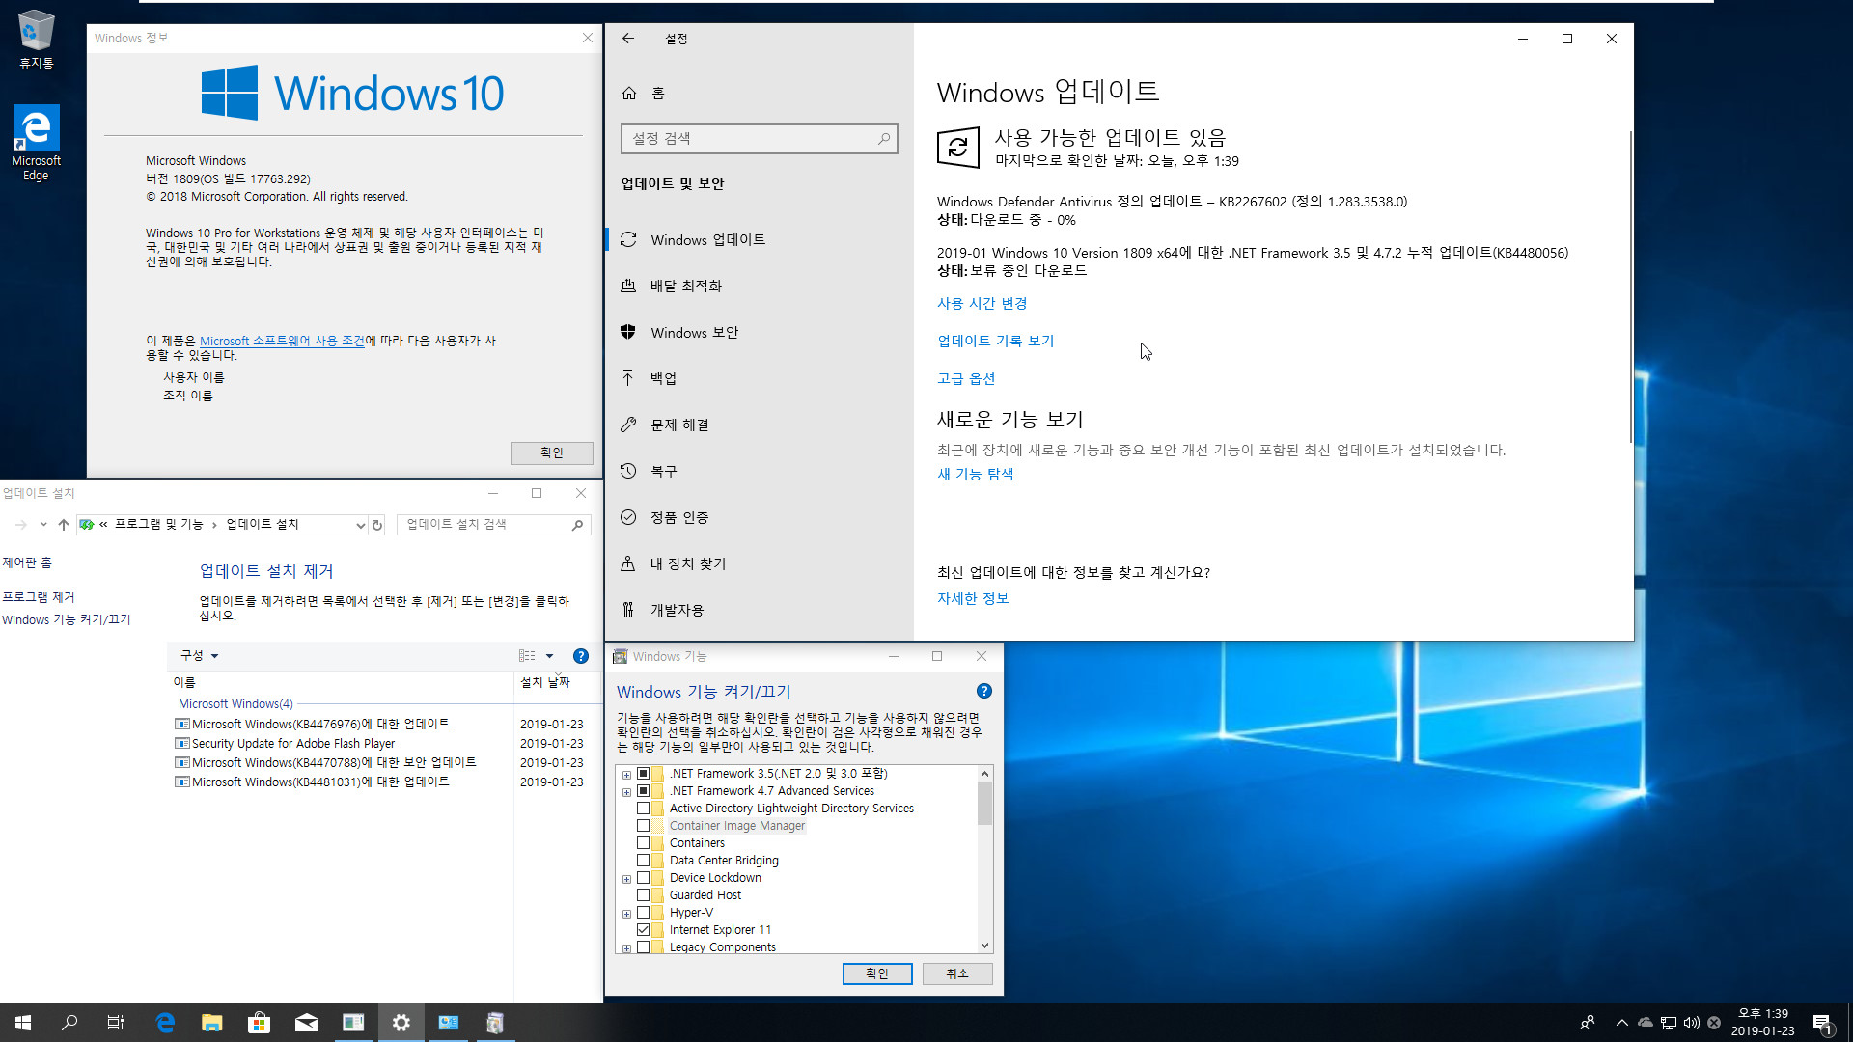The height and width of the screenshot is (1042, 1853).
Task: Open taskbar Search
Action: pos(69,1023)
